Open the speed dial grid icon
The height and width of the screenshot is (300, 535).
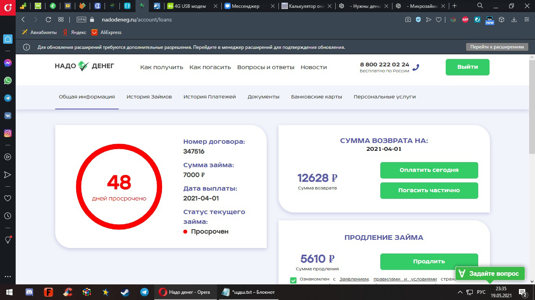[x=61, y=20]
